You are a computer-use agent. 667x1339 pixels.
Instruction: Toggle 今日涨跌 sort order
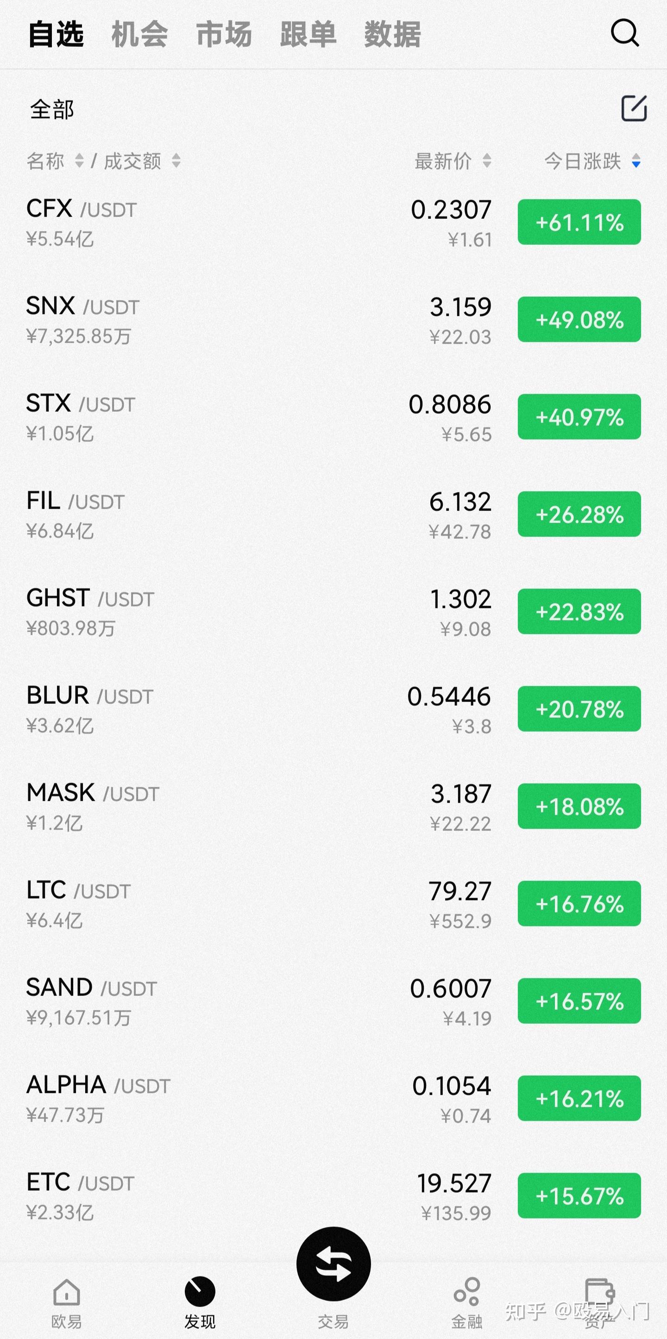[592, 160]
